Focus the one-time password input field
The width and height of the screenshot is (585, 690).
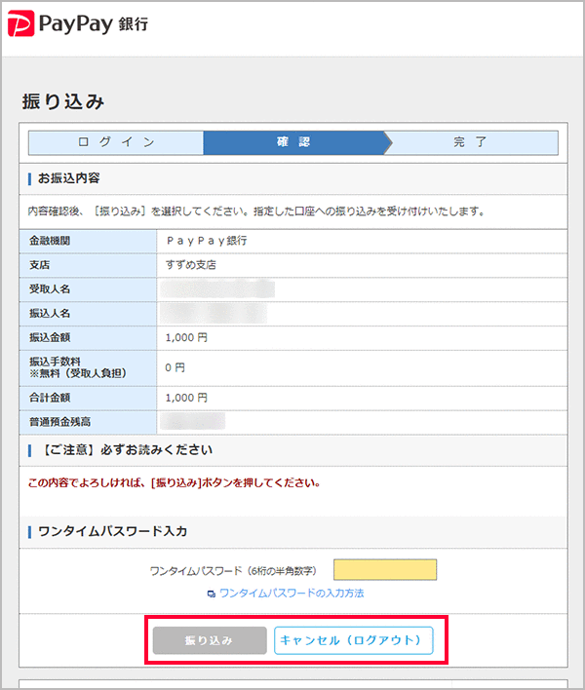(x=385, y=570)
